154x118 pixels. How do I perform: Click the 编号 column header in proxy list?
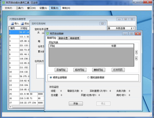click(14, 28)
